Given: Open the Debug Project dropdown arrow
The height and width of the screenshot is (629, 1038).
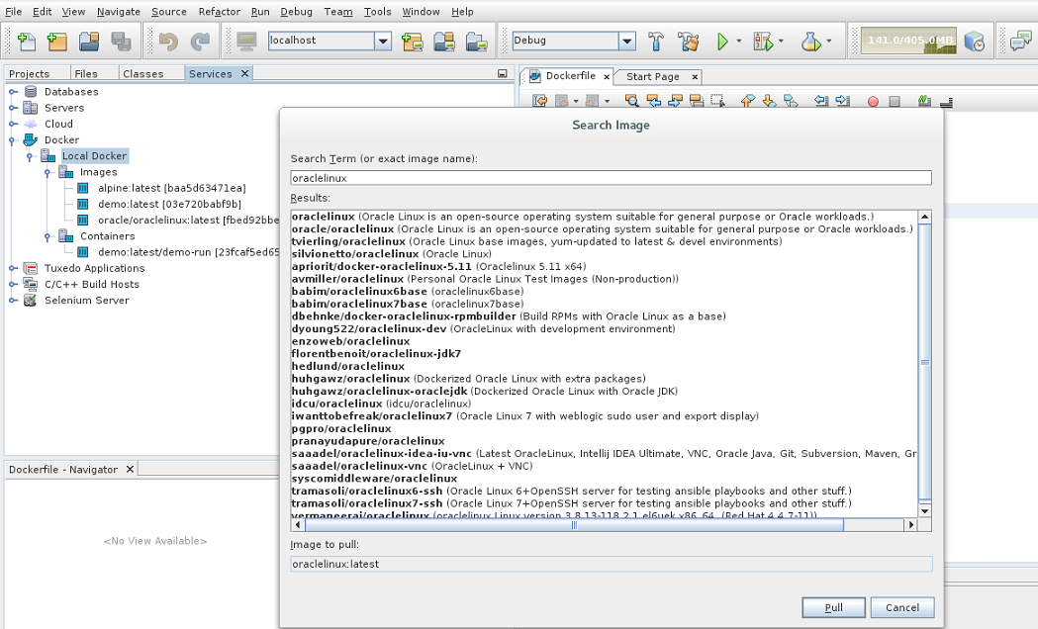Looking at the screenshot, I should pos(781,41).
